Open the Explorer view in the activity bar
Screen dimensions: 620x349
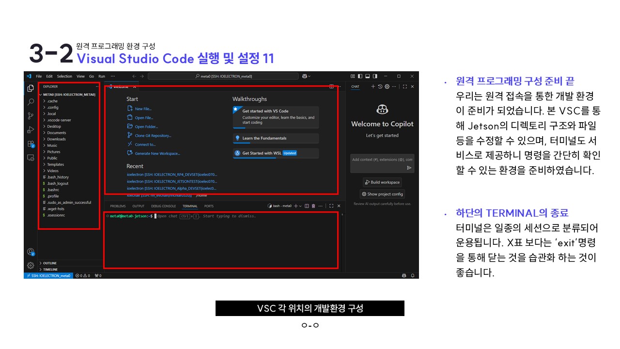tap(30, 88)
